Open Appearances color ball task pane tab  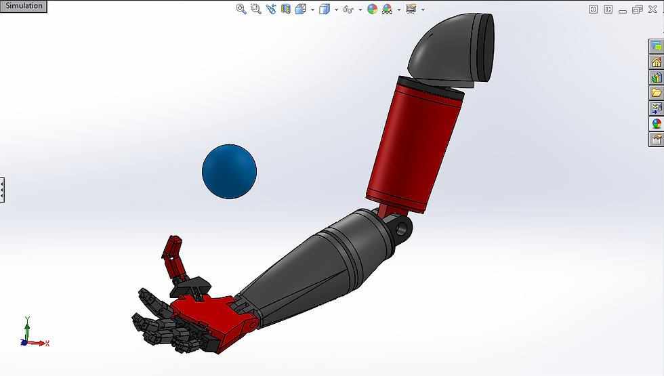click(657, 123)
